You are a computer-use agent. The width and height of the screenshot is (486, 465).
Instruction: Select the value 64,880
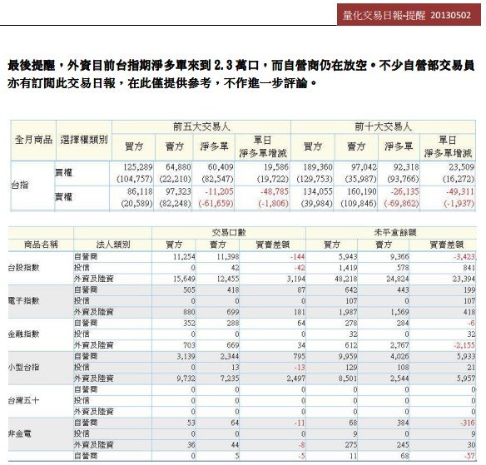pyautogui.click(x=178, y=167)
